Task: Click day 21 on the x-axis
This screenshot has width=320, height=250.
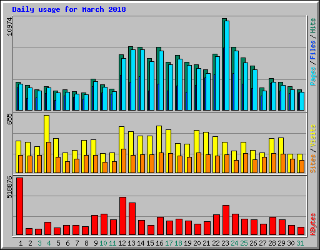Action: click(x=206, y=243)
